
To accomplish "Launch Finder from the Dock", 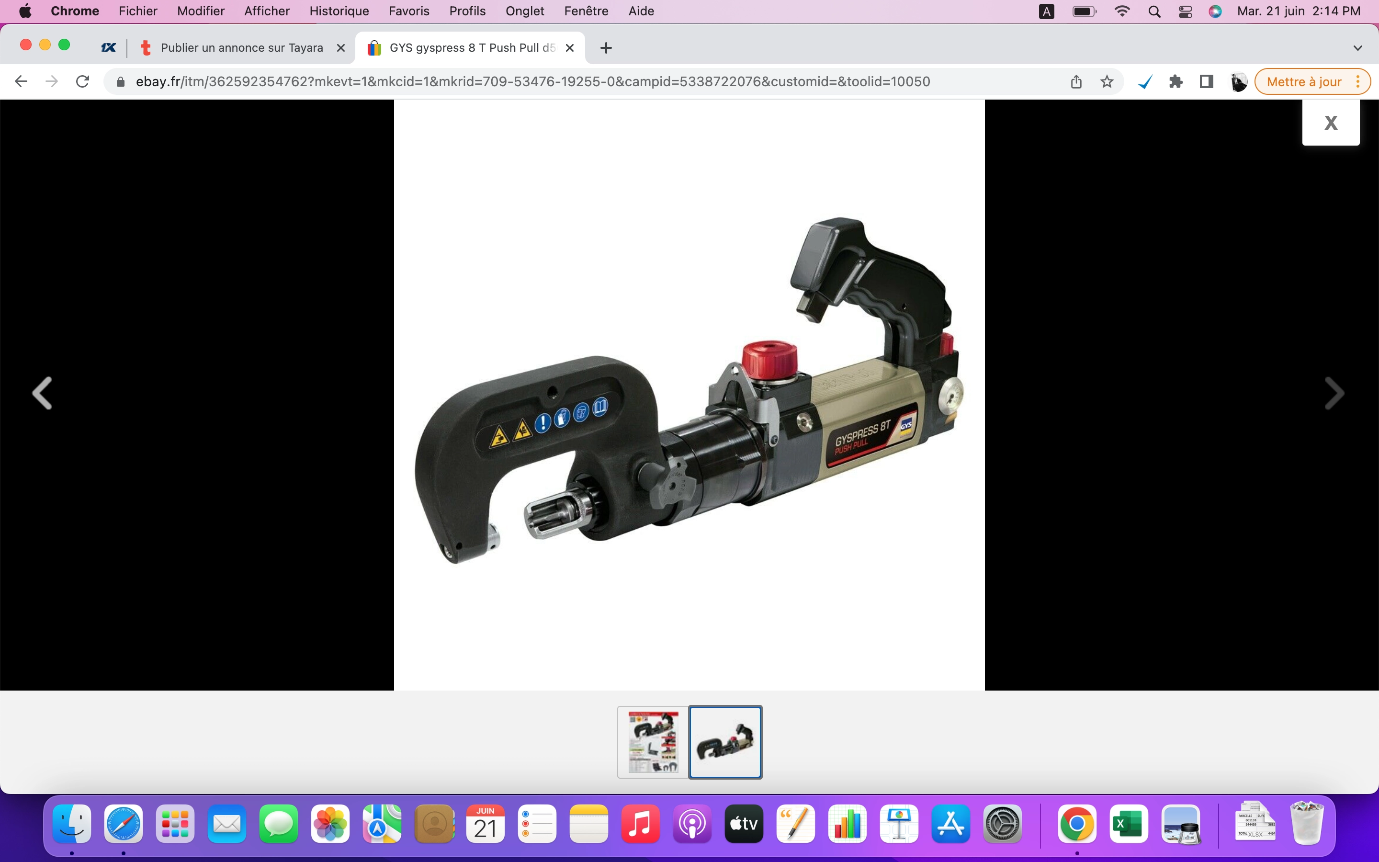I will [72, 823].
